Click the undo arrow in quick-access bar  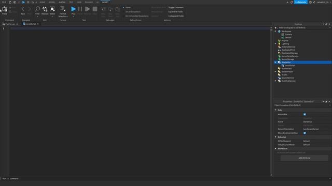coord(32,2)
